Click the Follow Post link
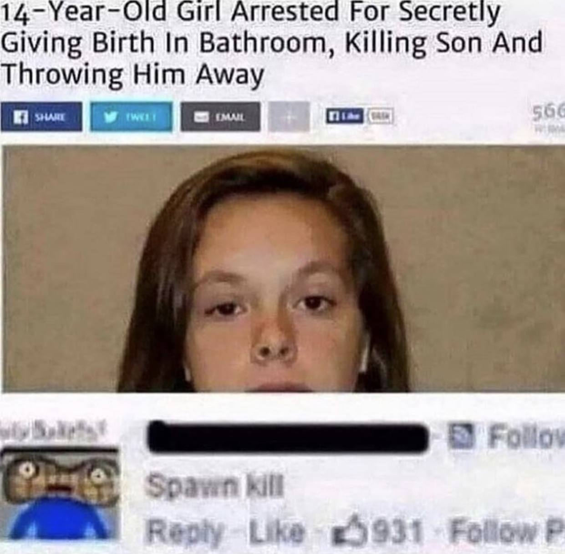 click(x=507, y=530)
